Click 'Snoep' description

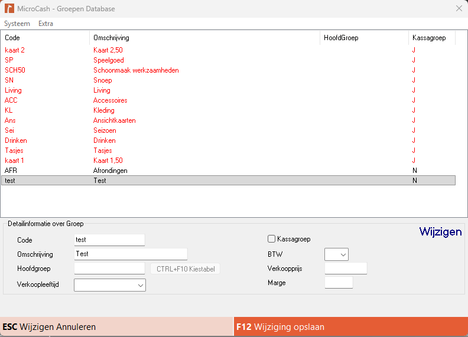(x=102, y=80)
